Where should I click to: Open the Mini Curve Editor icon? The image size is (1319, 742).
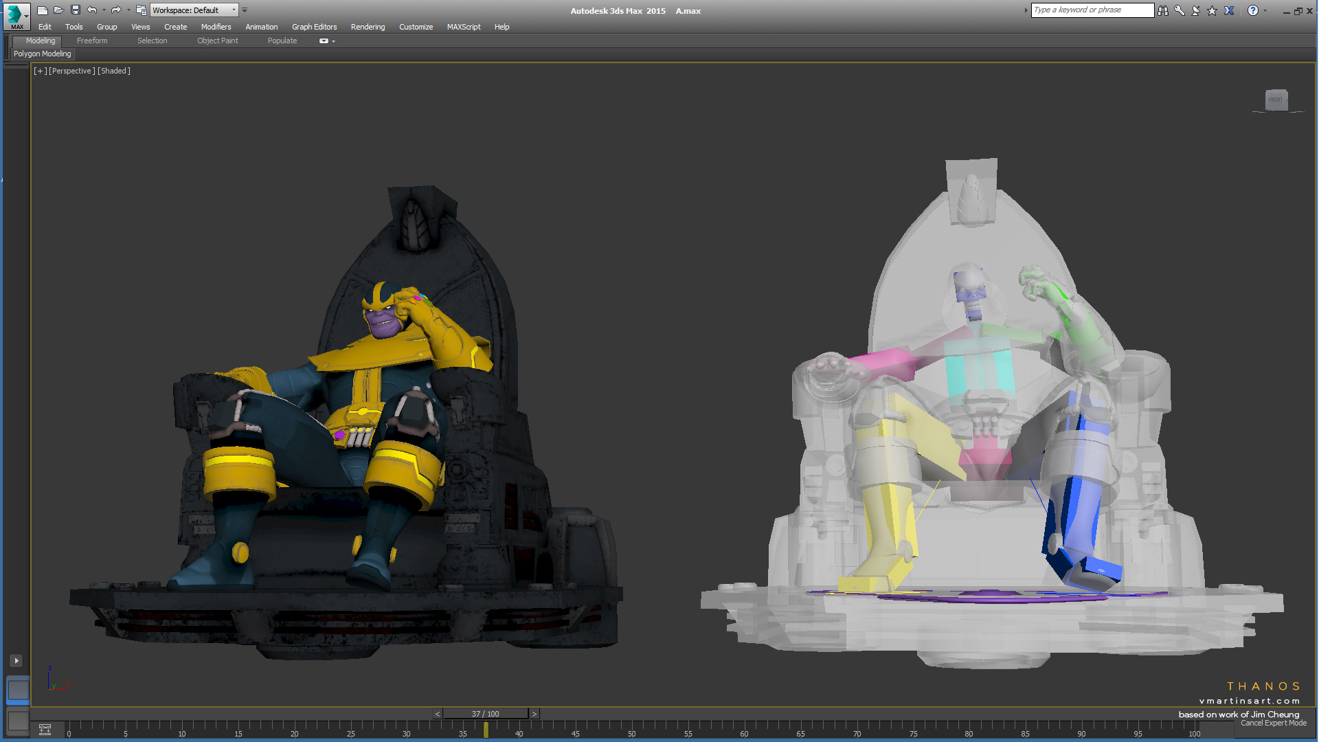(45, 730)
